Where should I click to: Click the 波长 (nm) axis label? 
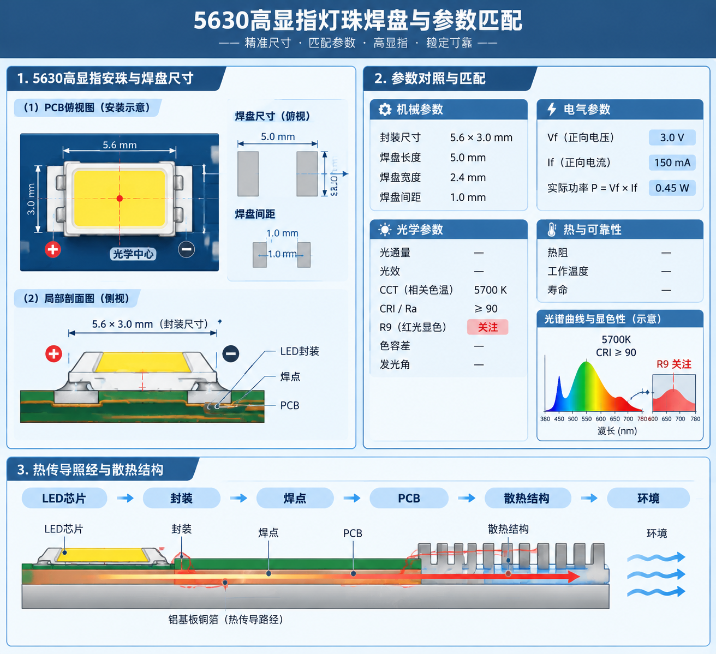617,431
